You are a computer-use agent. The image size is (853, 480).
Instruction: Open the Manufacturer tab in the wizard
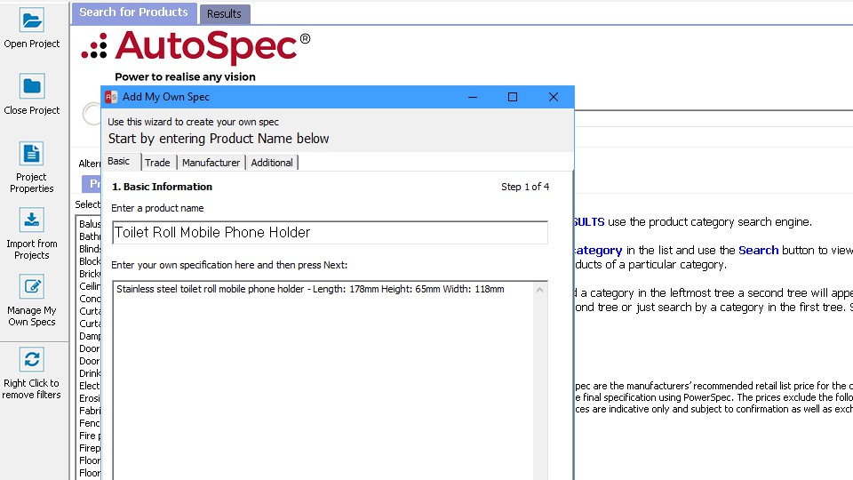click(x=211, y=163)
